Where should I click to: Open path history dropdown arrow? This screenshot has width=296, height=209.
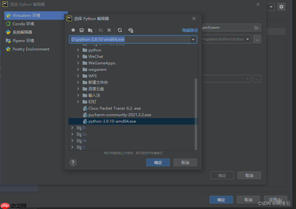(x=193, y=39)
